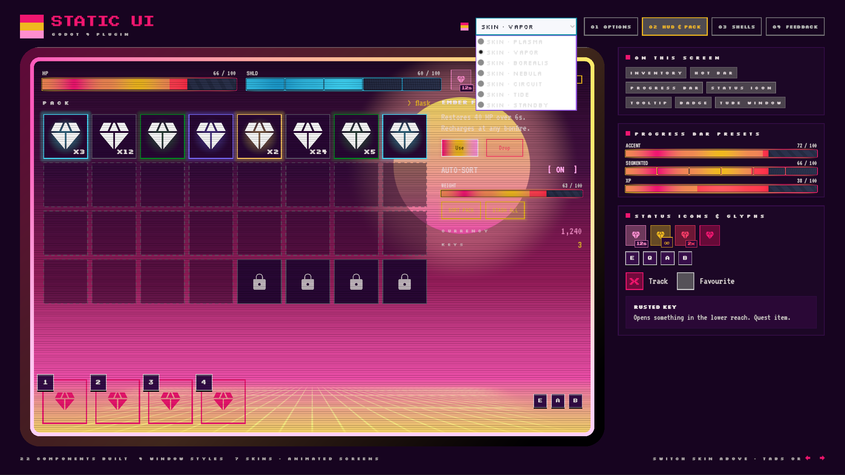Open the 03 Shells tab

click(736, 27)
